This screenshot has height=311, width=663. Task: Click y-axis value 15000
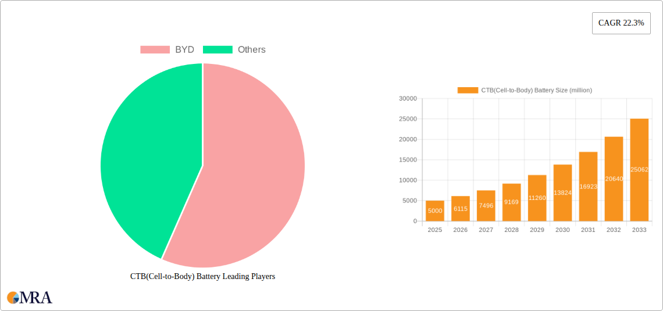[x=408, y=160]
